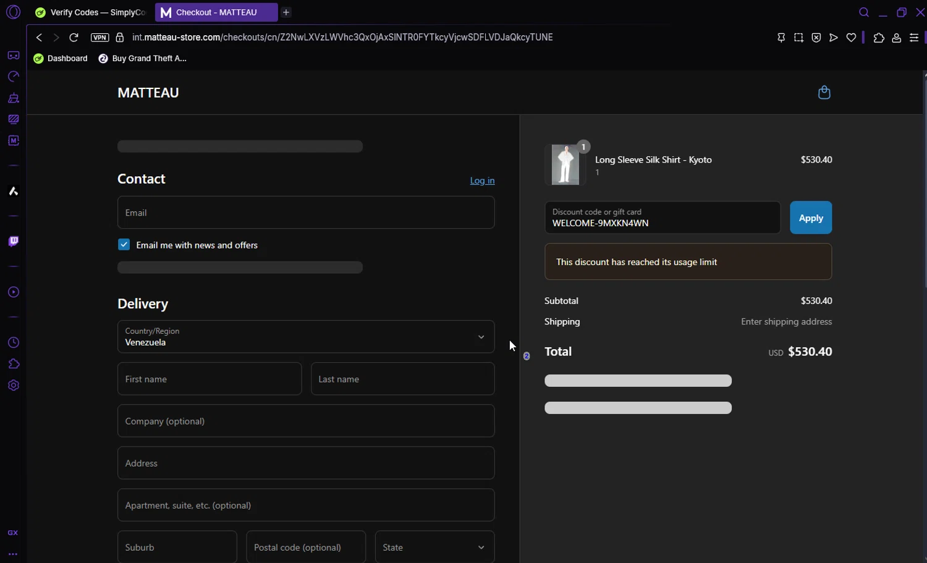View site security lock information

click(120, 38)
